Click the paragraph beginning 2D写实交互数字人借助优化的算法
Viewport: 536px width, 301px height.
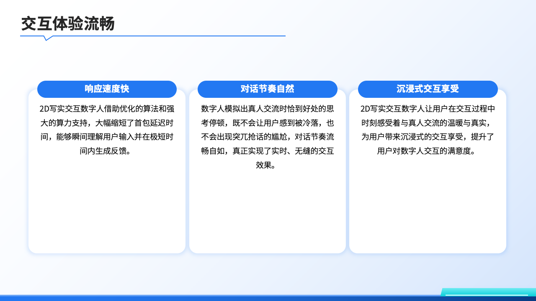[x=107, y=130]
